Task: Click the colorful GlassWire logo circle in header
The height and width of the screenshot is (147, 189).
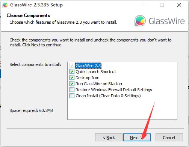Action: point(140,21)
